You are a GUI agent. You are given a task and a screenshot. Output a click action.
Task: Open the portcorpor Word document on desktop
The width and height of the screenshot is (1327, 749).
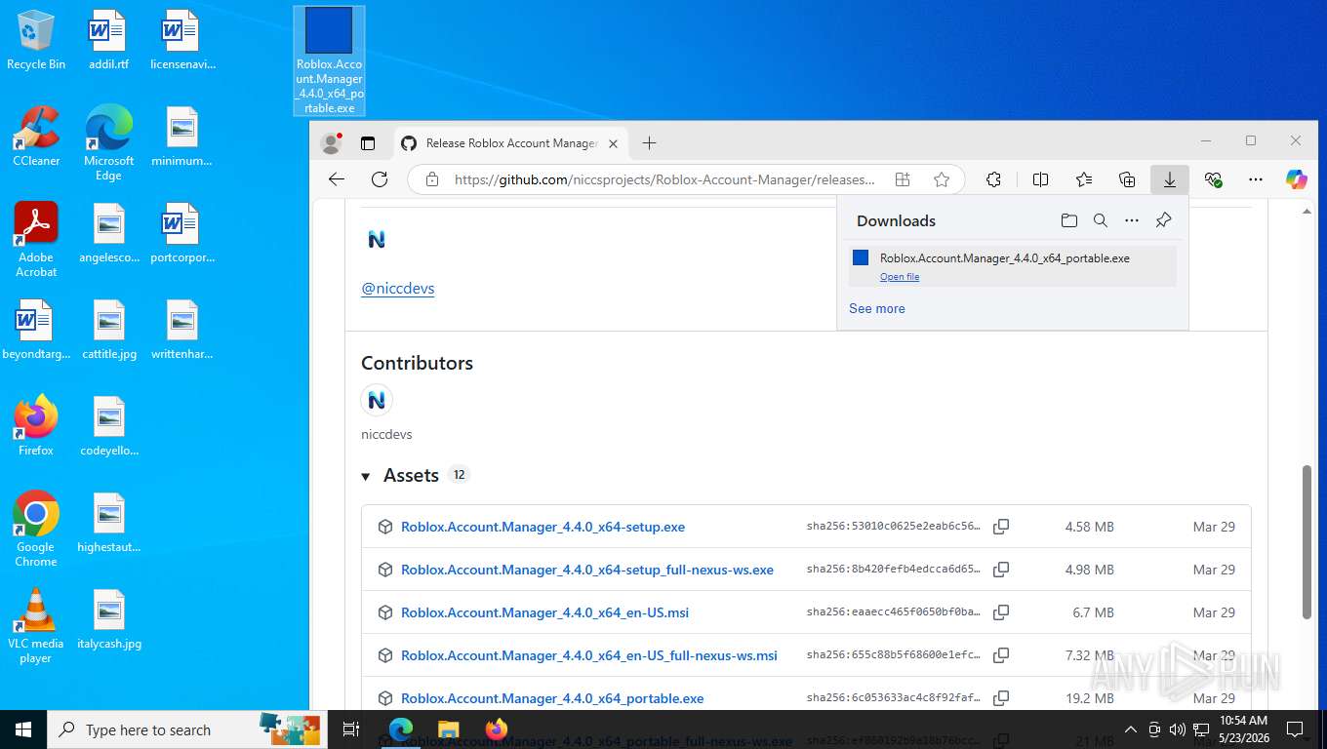pyautogui.click(x=182, y=233)
